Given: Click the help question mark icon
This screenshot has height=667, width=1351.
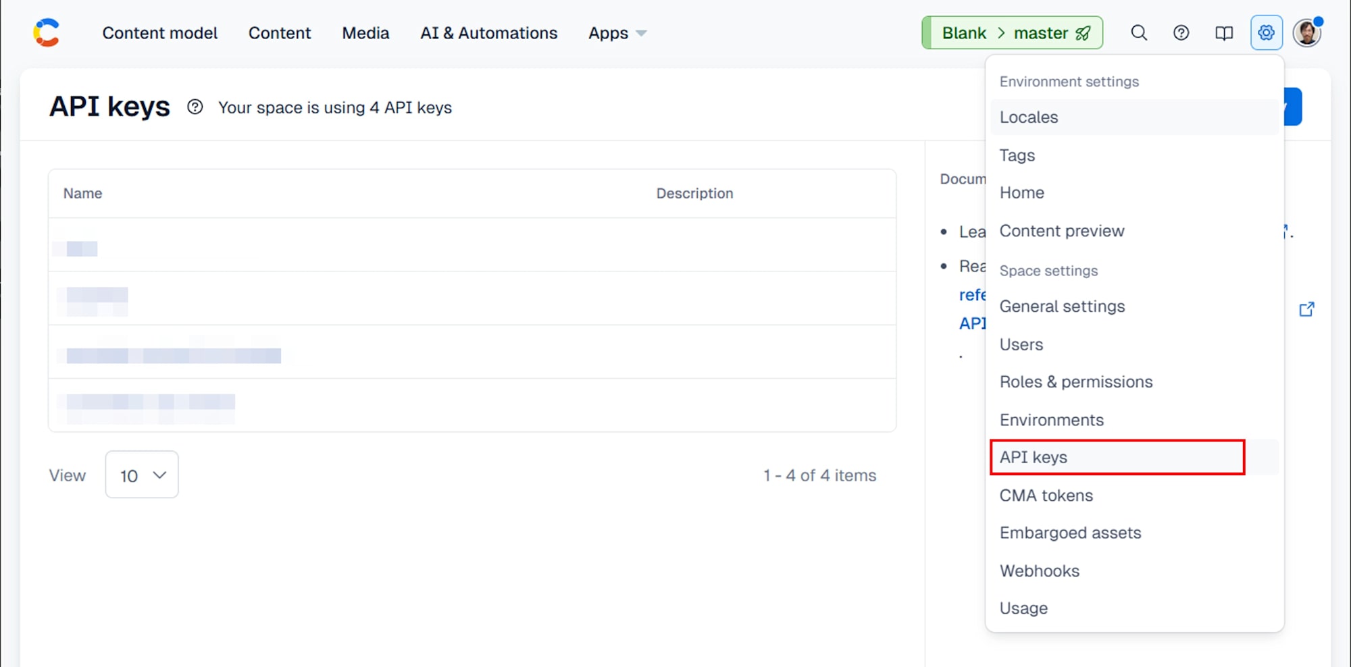Looking at the screenshot, I should (1181, 33).
